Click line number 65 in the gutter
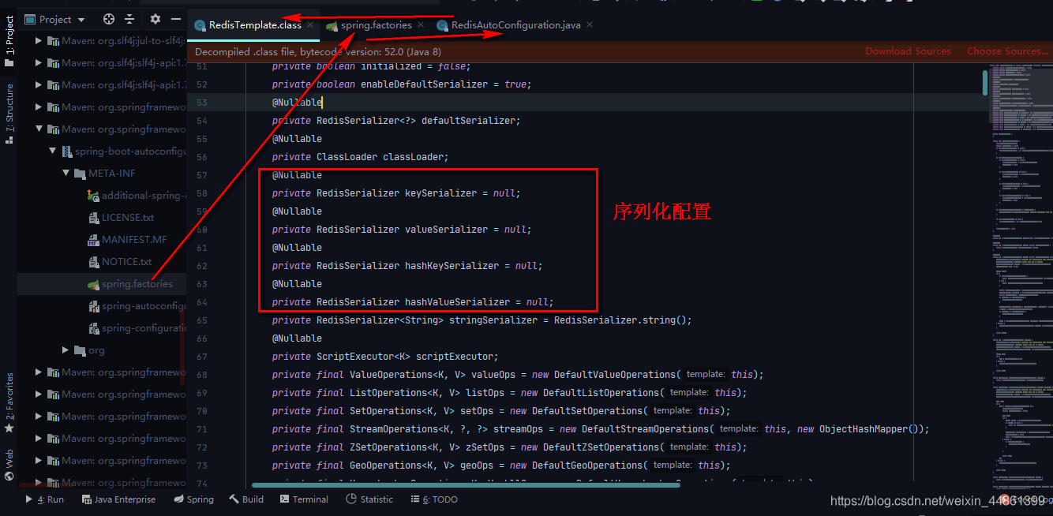The height and width of the screenshot is (516, 1053). tap(201, 320)
